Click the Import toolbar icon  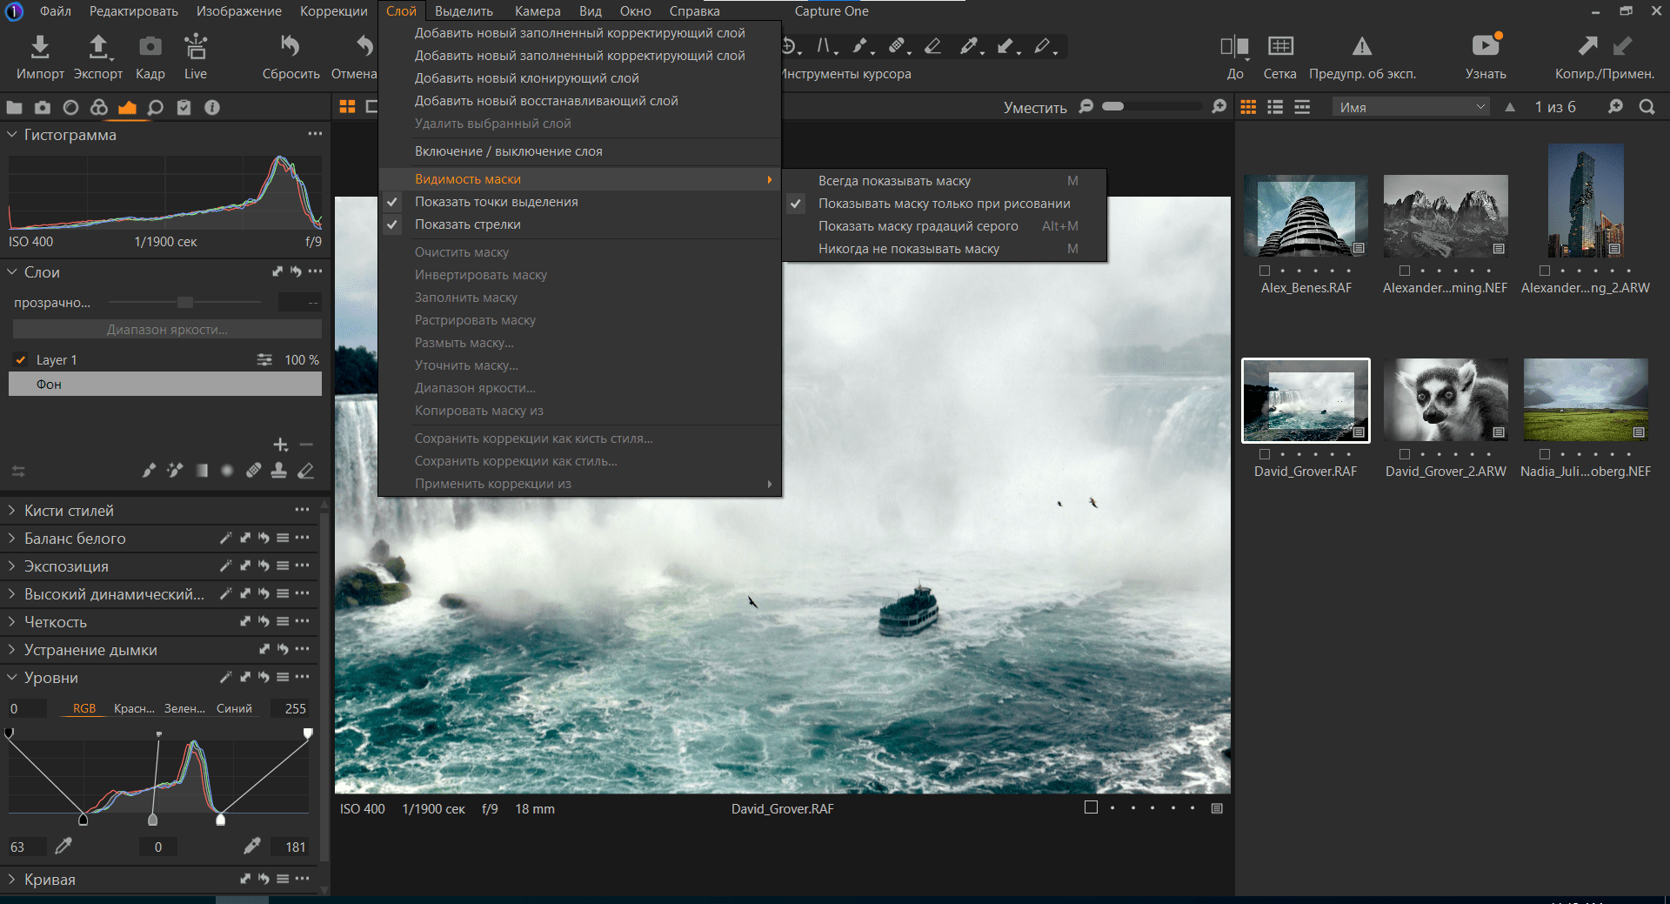tap(40, 47)
